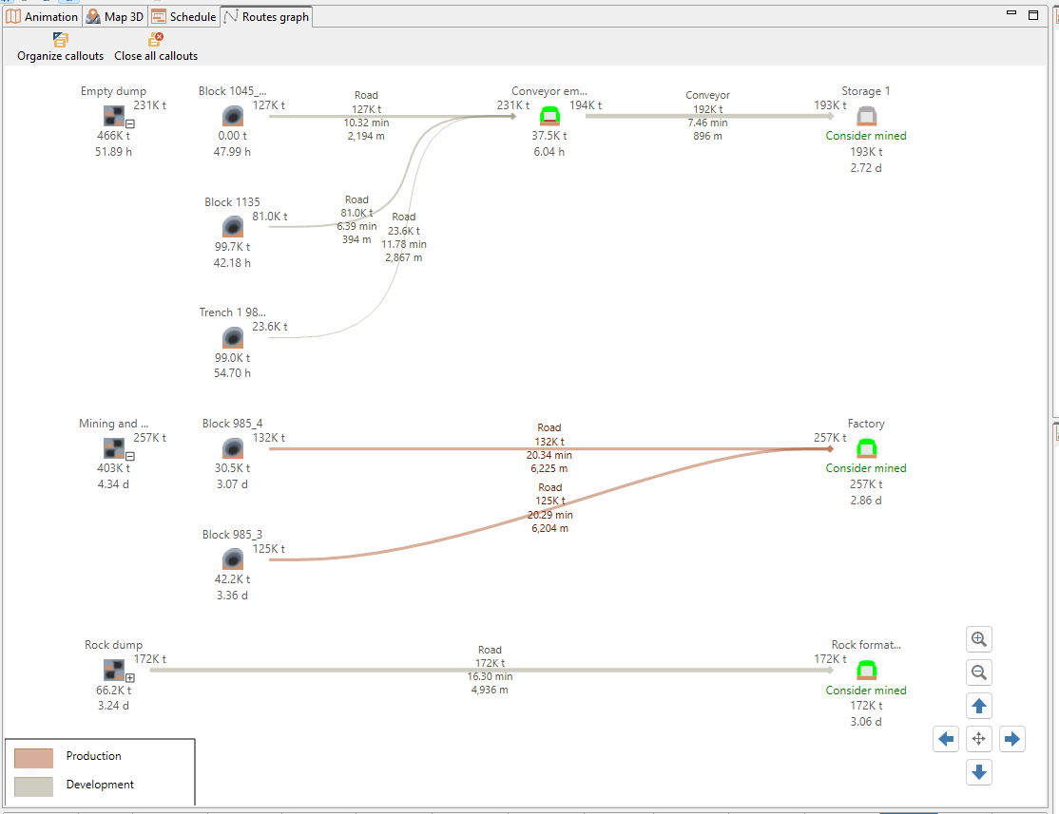Screen dimensions: 1059x814
Task: Minimize the routes graph panel
Action: (1011, 13)
